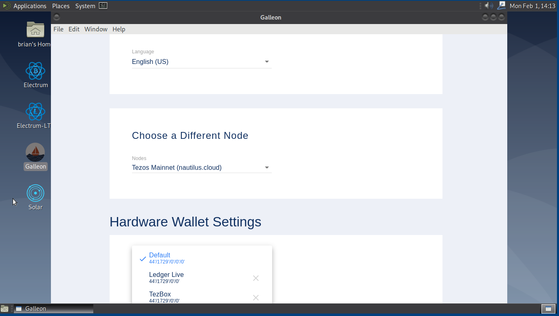Open the Applications menu in top panel
The image size is (559, 316).
pyautogui.click(x=30, y=6)
